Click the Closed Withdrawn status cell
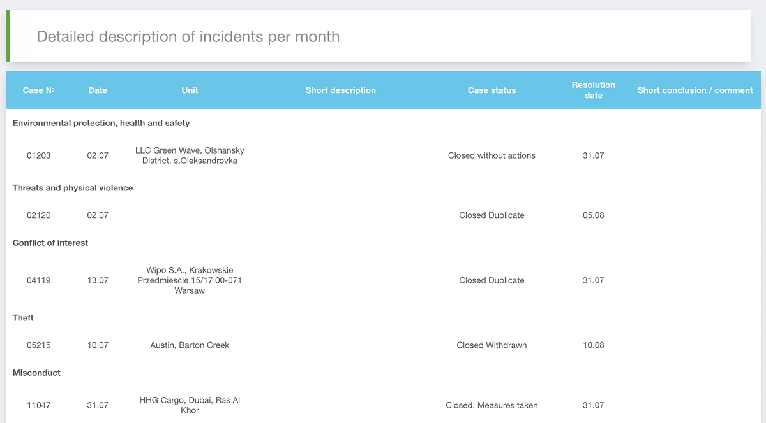 click(492, 345)
